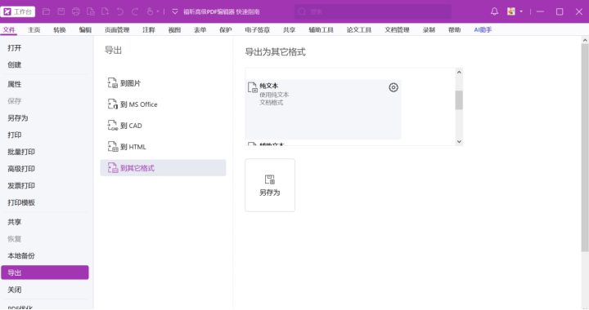The image size is (589, 310).
Task: Click the redo arrow icon
Action: pyautogui.click(x=135, y=11)
